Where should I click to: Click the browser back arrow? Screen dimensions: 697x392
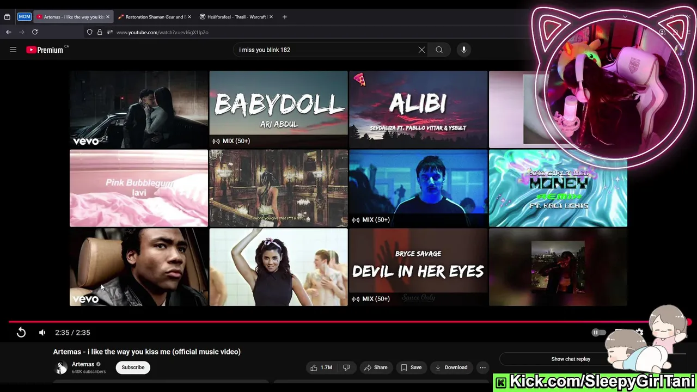point(9,32)
